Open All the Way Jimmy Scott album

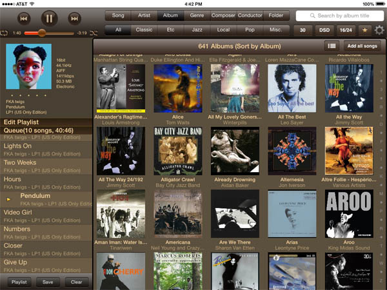(349, 88)
